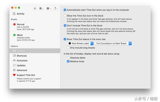The height and width of the screenshot is (102, 160).
Task: Open the Advanced options page
Action: point(35,70)
